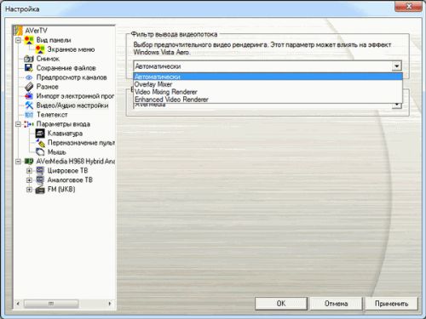Pick Video Mixing Renderer option
426x319 pixels.
coord(268,92)
